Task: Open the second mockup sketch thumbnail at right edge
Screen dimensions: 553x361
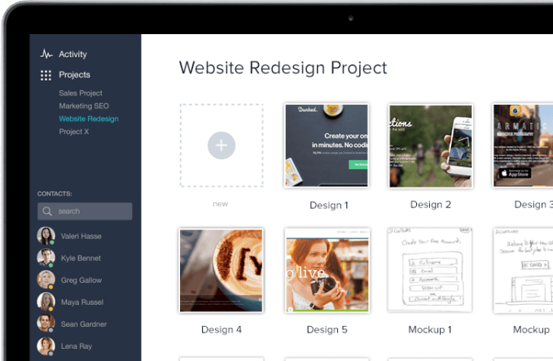Action: (523, 271)
